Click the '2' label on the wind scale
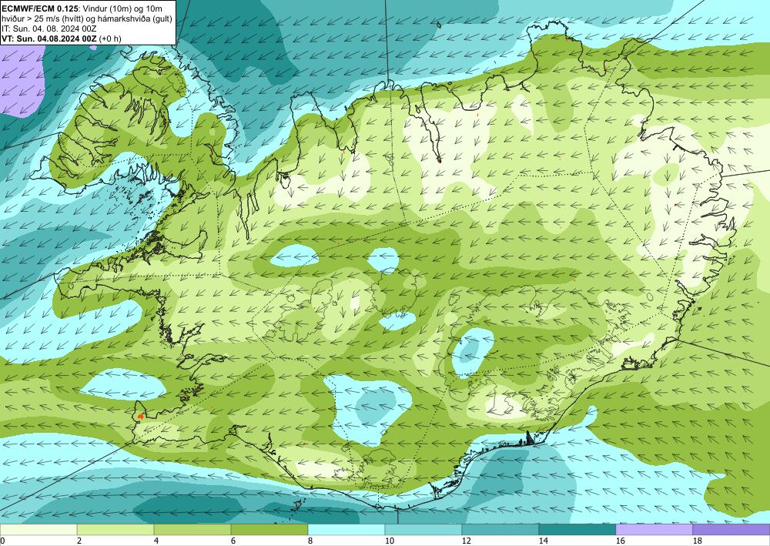770x546 pixels. 79,541
